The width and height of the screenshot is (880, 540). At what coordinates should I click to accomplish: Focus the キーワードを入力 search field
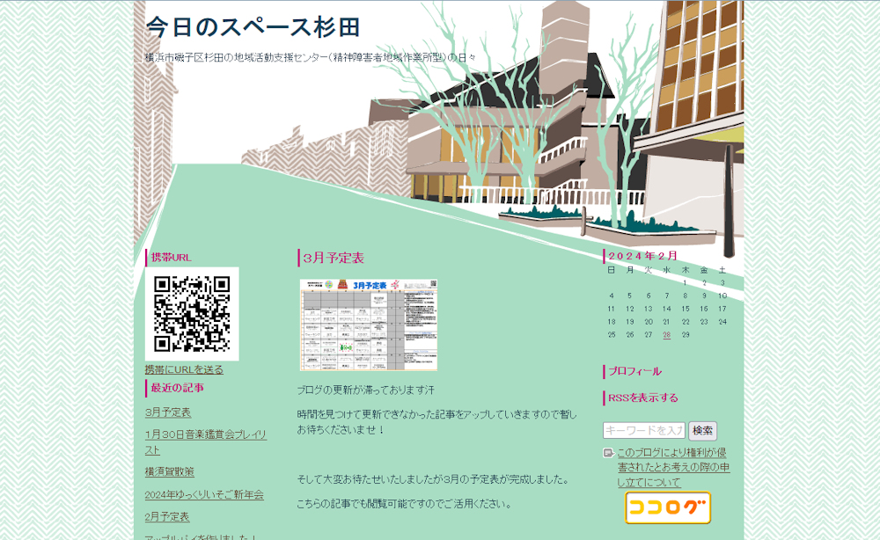643,430
